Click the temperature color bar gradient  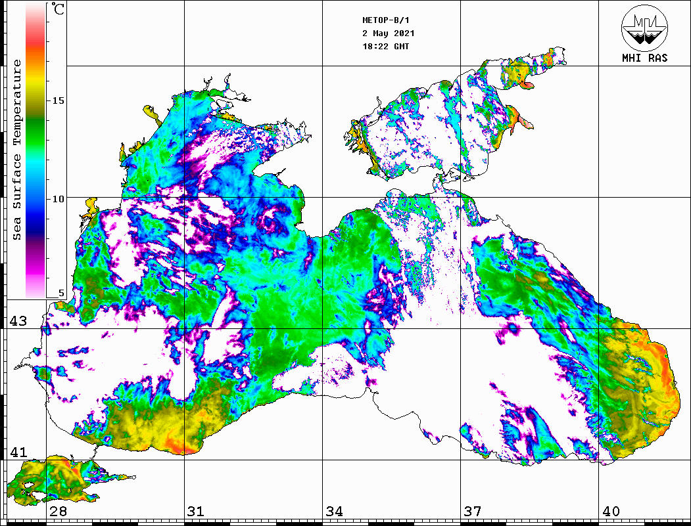pyautogui.click(x=36, y=150)
